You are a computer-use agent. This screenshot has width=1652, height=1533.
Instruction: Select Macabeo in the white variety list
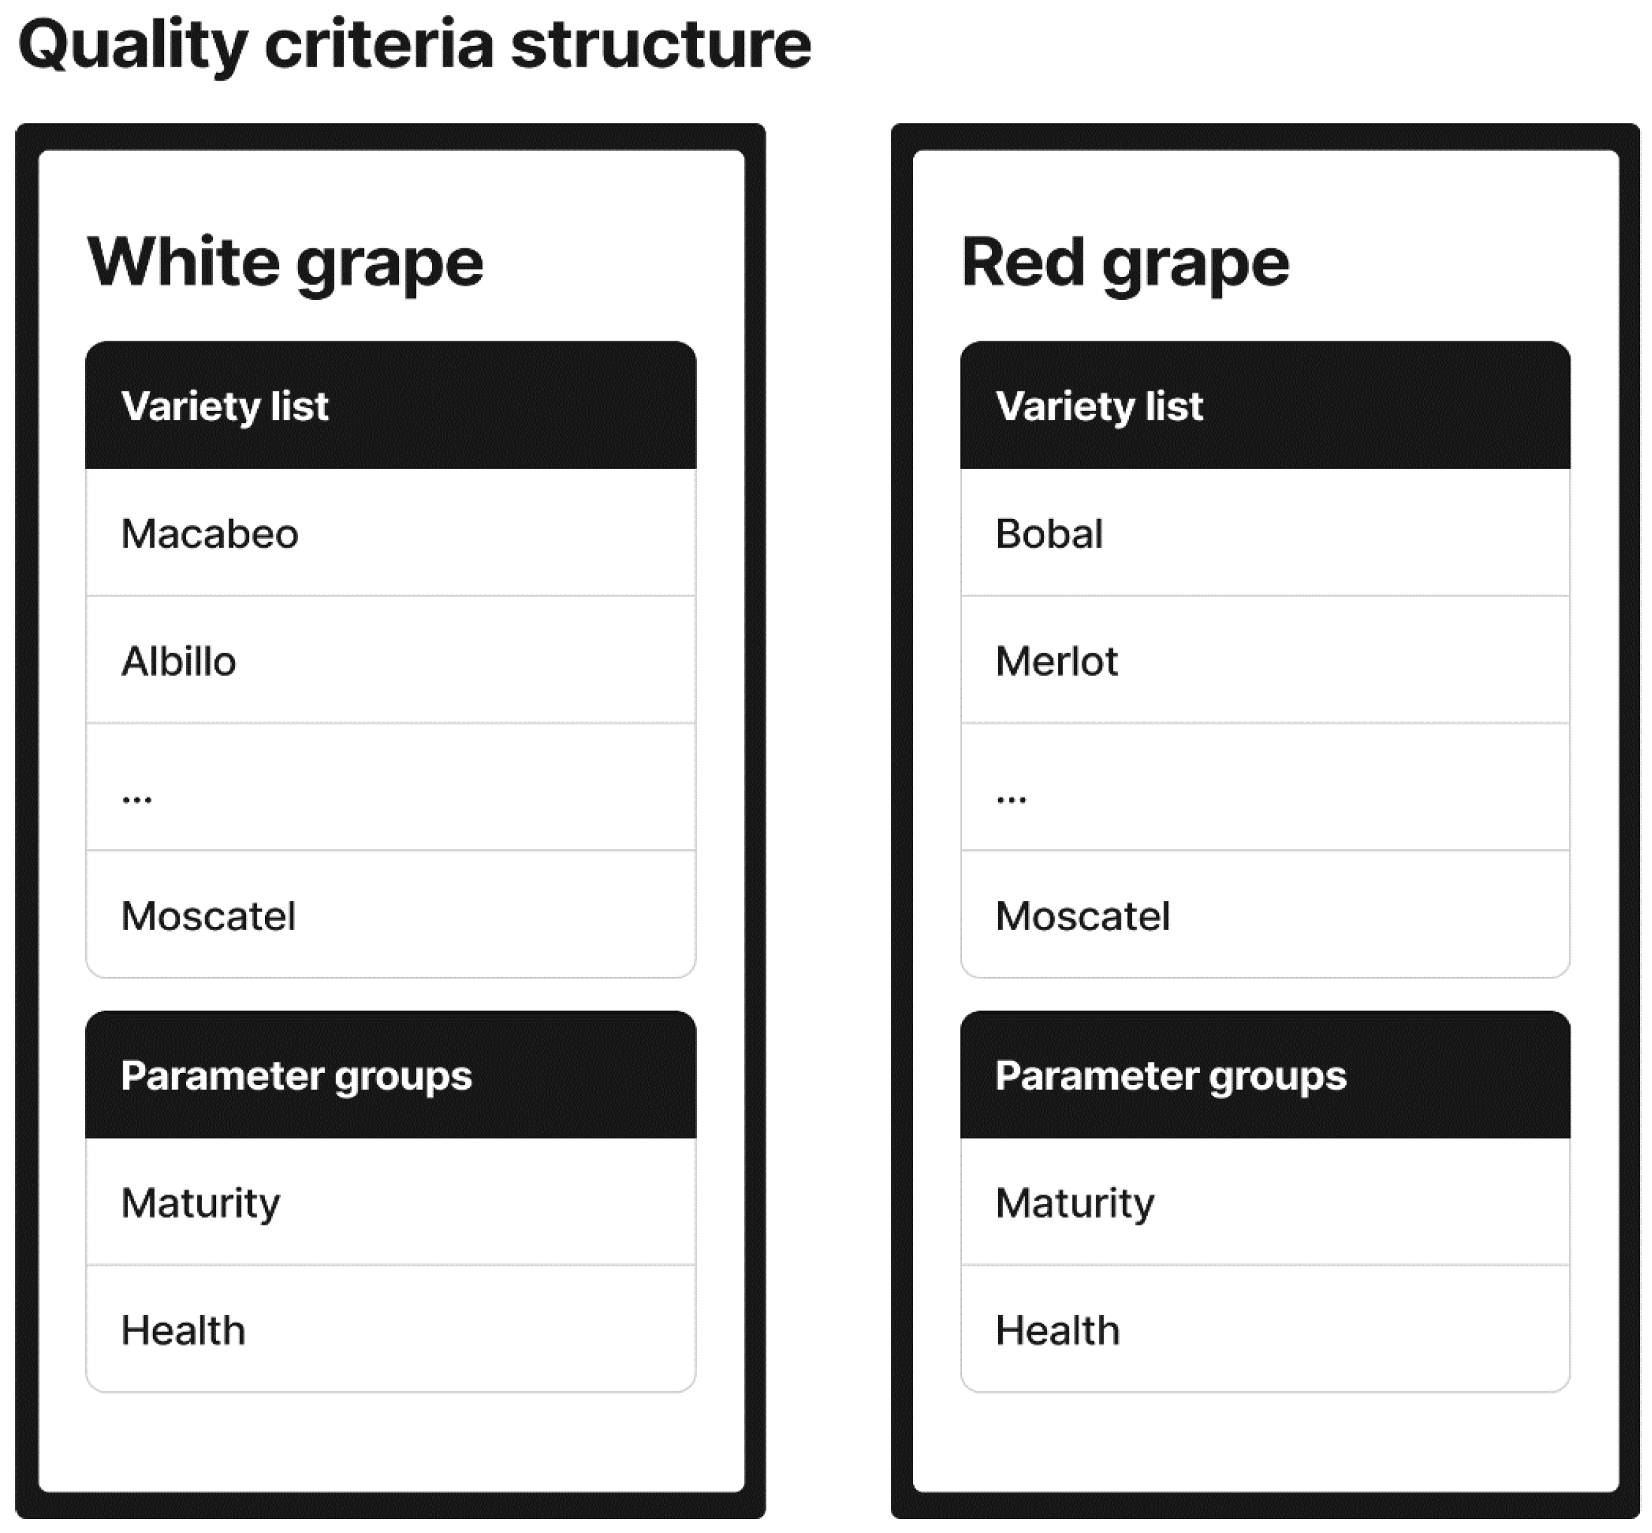[x=390, y=534]
